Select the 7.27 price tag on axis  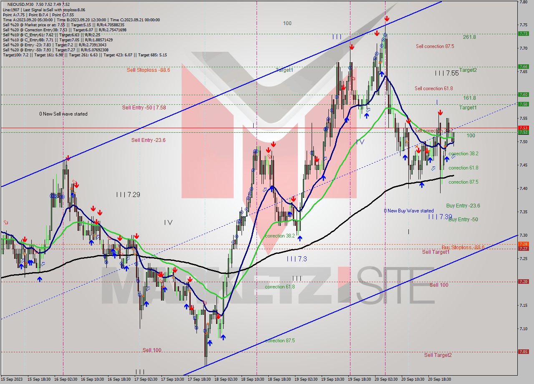523,248
